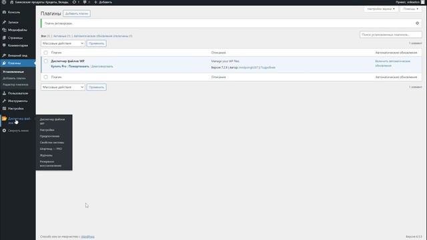Screen dimensions: 427x240
Task: Select Свойства системы in the flyout submenu
Action: tap(52, 143)
